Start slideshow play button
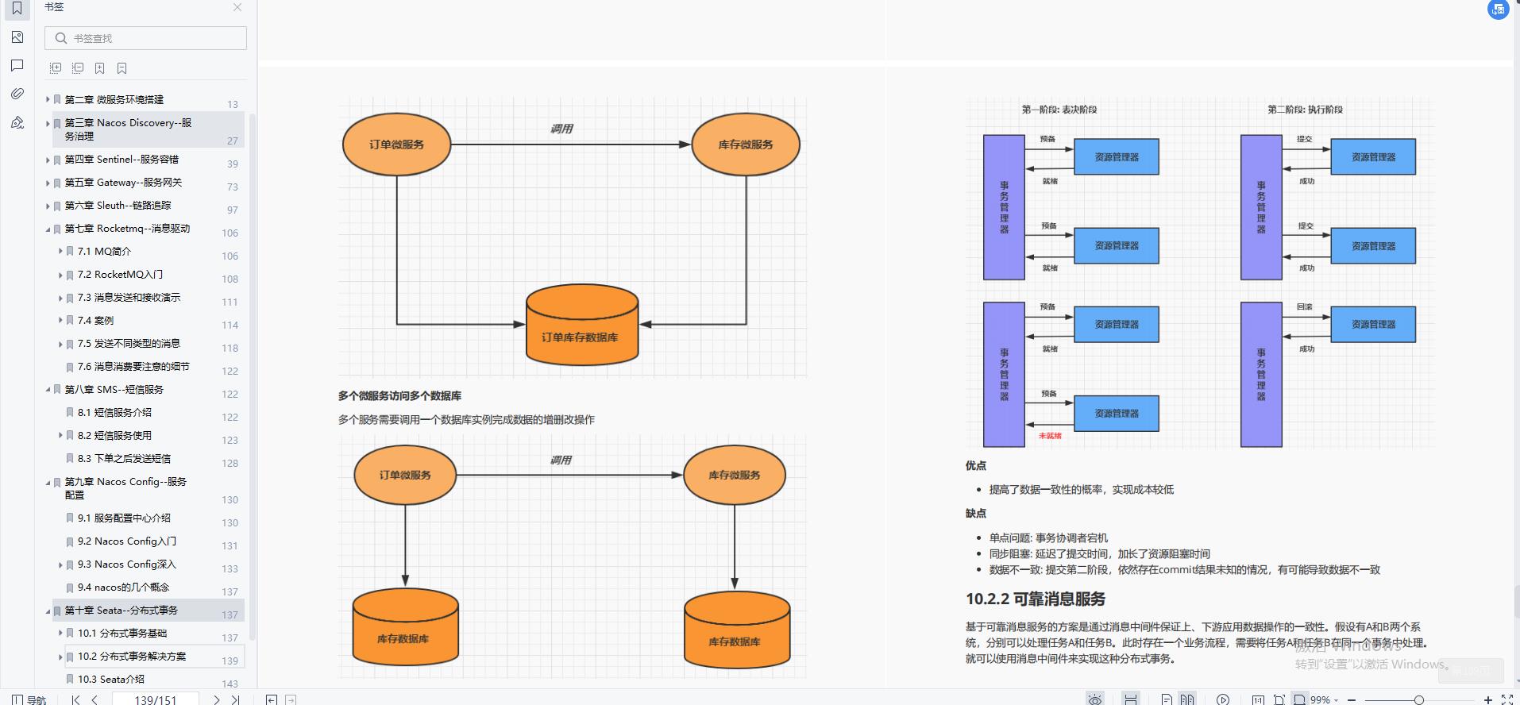The width and height of the screenshot is (1520, 705). point(1223,699)
